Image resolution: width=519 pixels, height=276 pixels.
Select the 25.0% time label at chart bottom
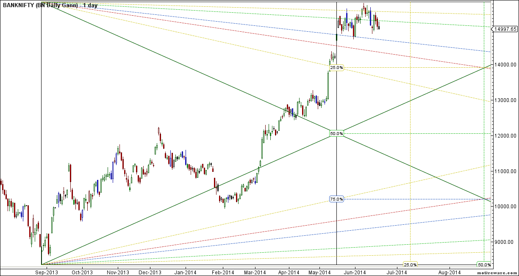[410, 265]
